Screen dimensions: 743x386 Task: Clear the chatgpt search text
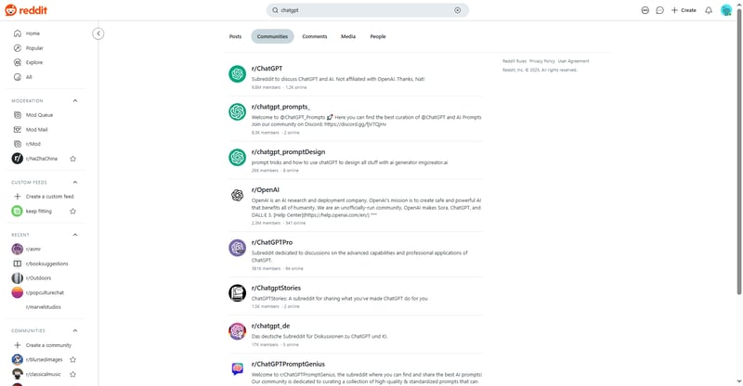(x=457, y=10)
